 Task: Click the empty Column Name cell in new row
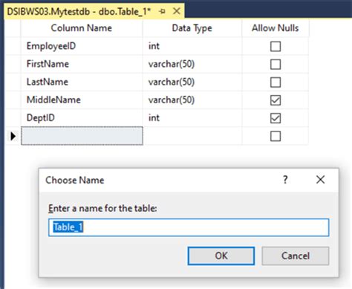tap(82, 136)
